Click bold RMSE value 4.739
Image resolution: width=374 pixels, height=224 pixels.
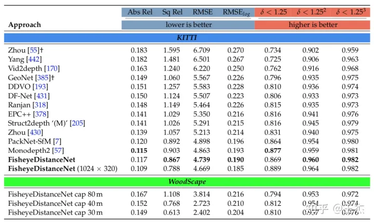(x=202, y=160)
